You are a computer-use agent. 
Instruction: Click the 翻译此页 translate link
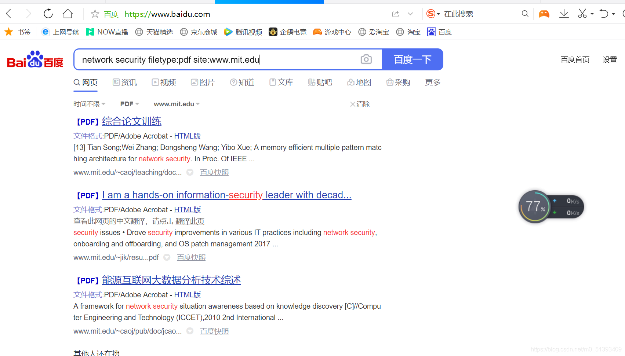190,221
